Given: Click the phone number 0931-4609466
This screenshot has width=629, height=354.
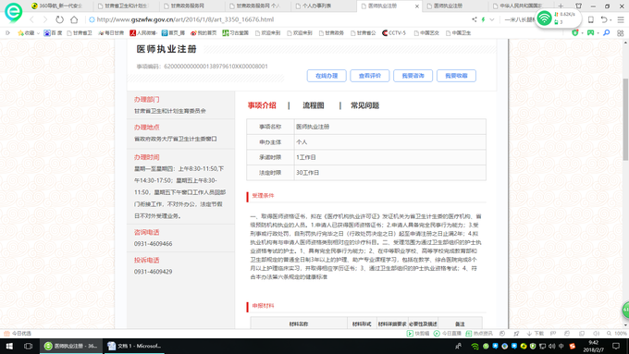Looking at the screenshot, I should coord(154,244).
